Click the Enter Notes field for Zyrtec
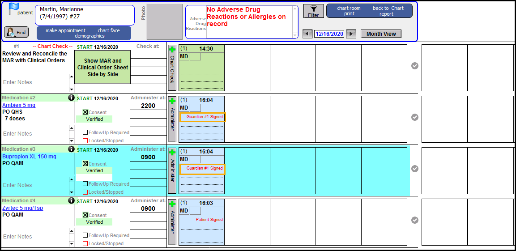The height and width of the screenshot is (251, 516). pos(34,237)
